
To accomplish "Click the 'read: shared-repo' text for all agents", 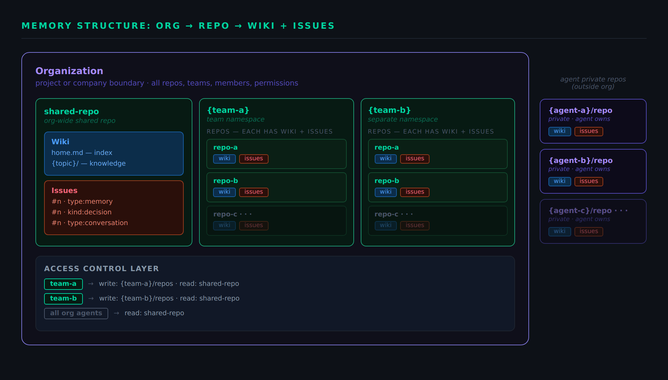I will [154, 313].
